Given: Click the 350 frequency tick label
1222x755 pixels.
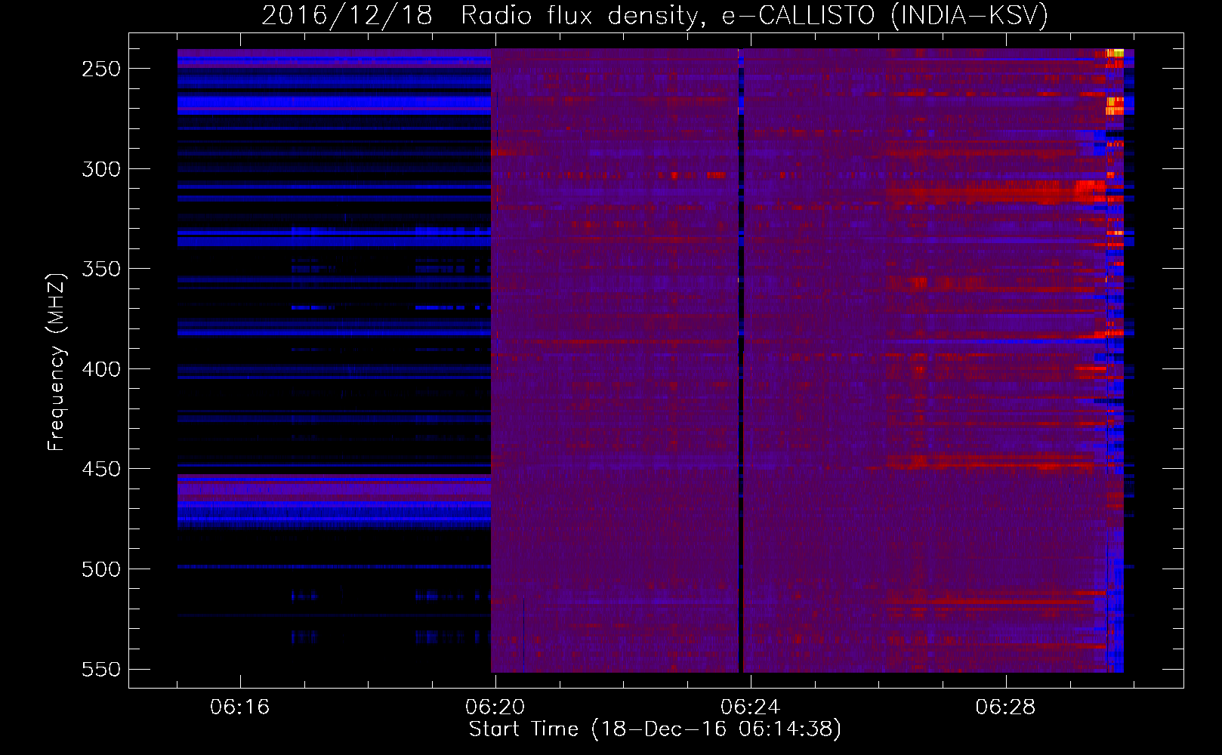Looking at the screenshot, I should click(x=101, y=269).
